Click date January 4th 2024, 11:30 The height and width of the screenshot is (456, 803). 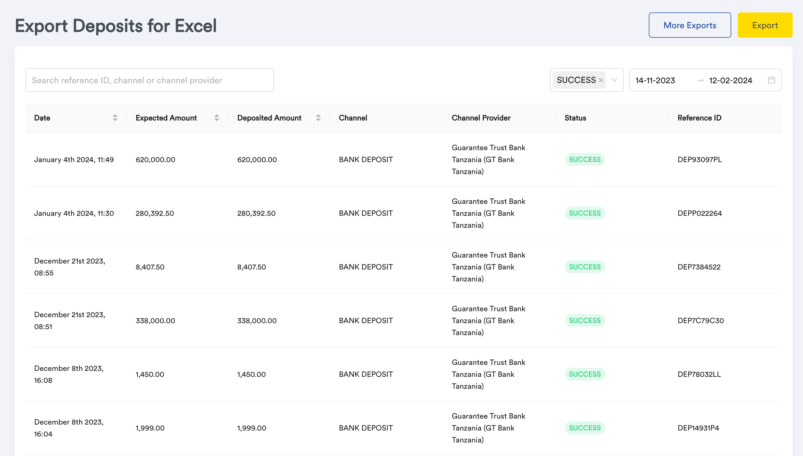(x=74, y=213)
